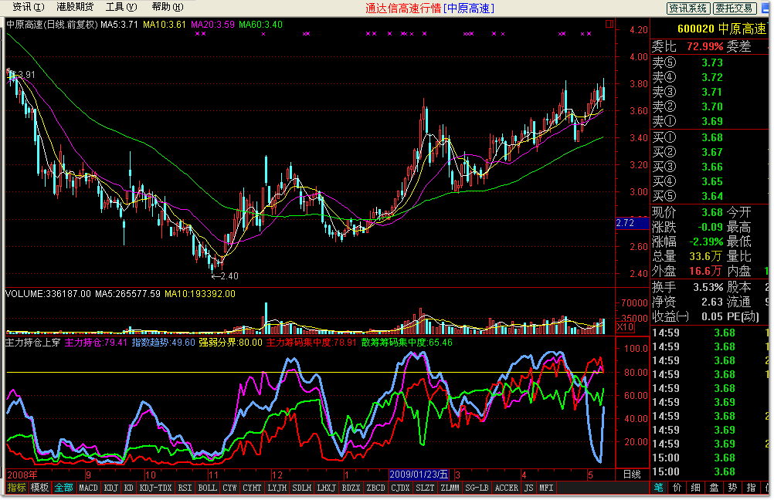The image size is (774, 500).
Task: Select the 势 tab in the quote panel
Action: [732, 488]
